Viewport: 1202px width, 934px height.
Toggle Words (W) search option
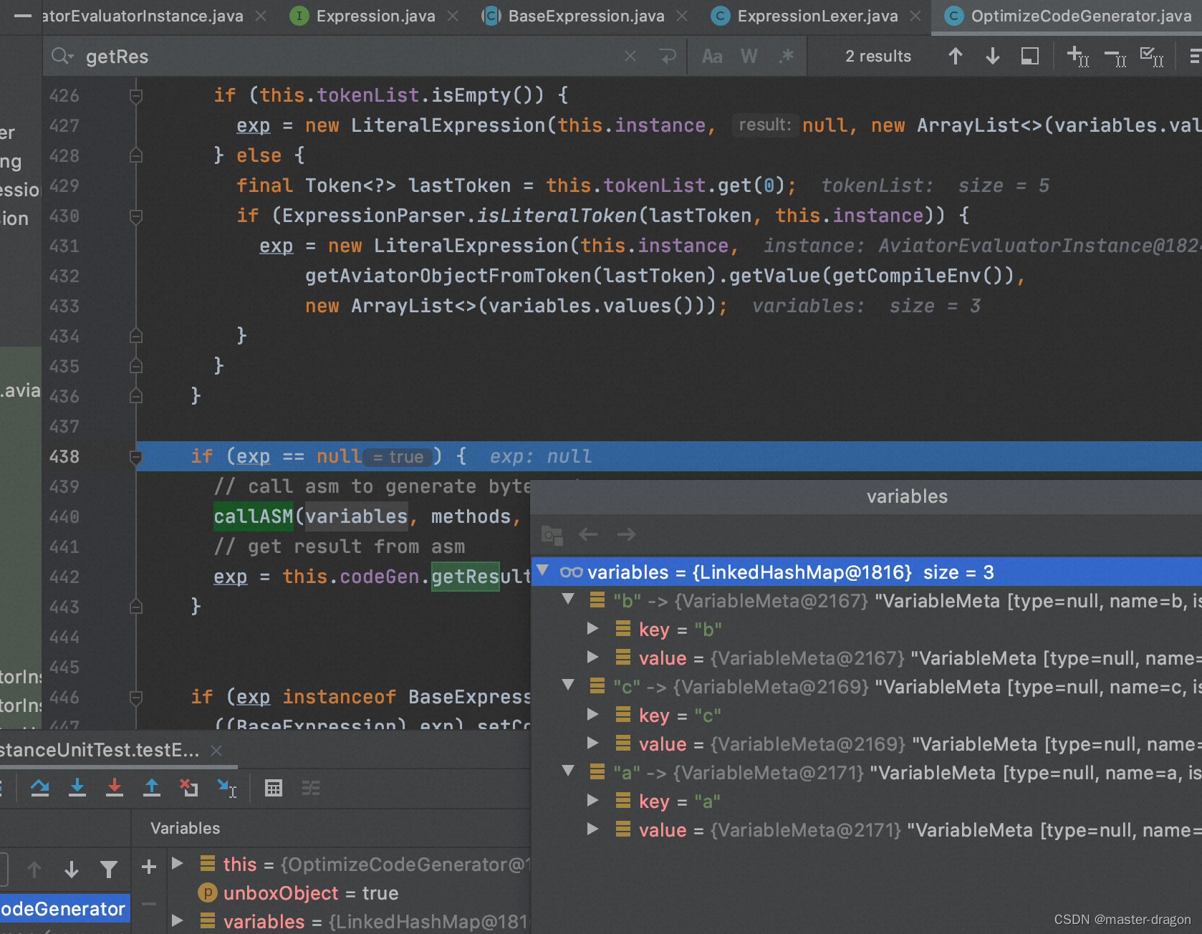(749, 56)
